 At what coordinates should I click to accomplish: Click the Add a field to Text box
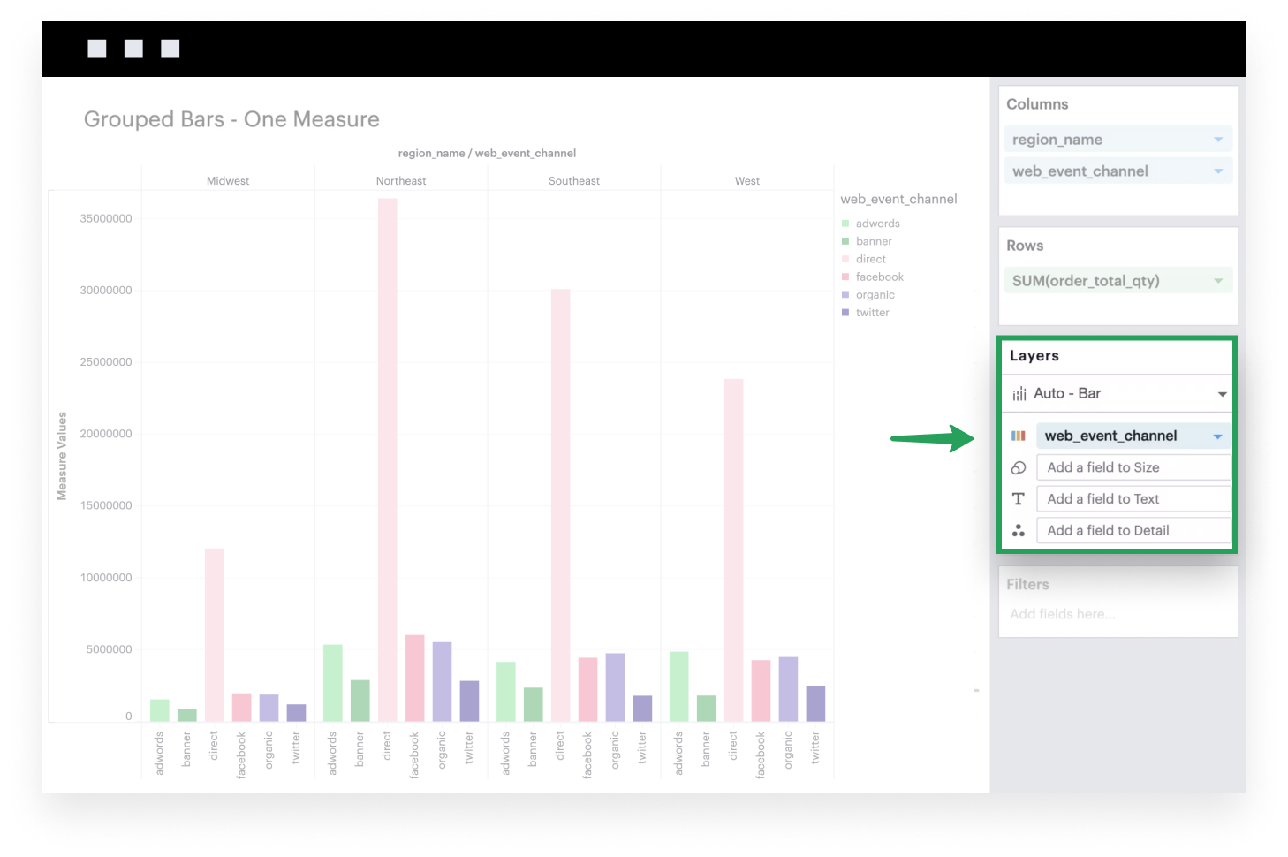tap(1133, 499)
